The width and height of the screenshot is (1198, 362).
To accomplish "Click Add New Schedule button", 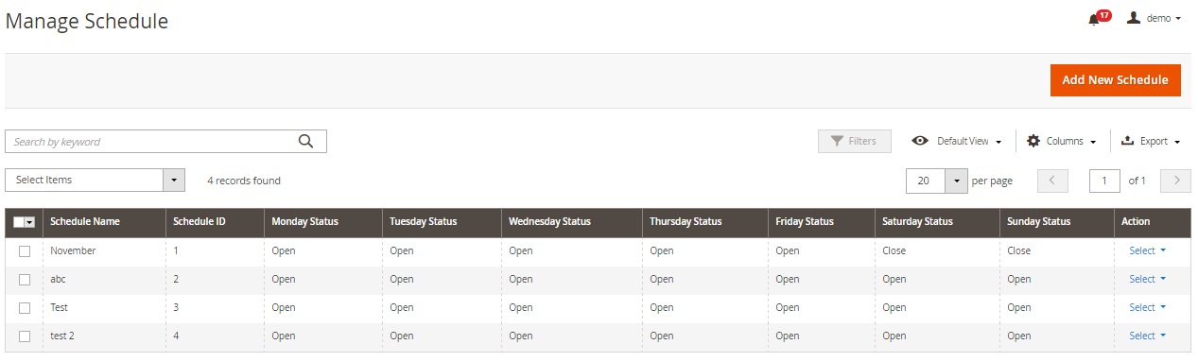I will pyautogui.click(x=1115, y=80).
